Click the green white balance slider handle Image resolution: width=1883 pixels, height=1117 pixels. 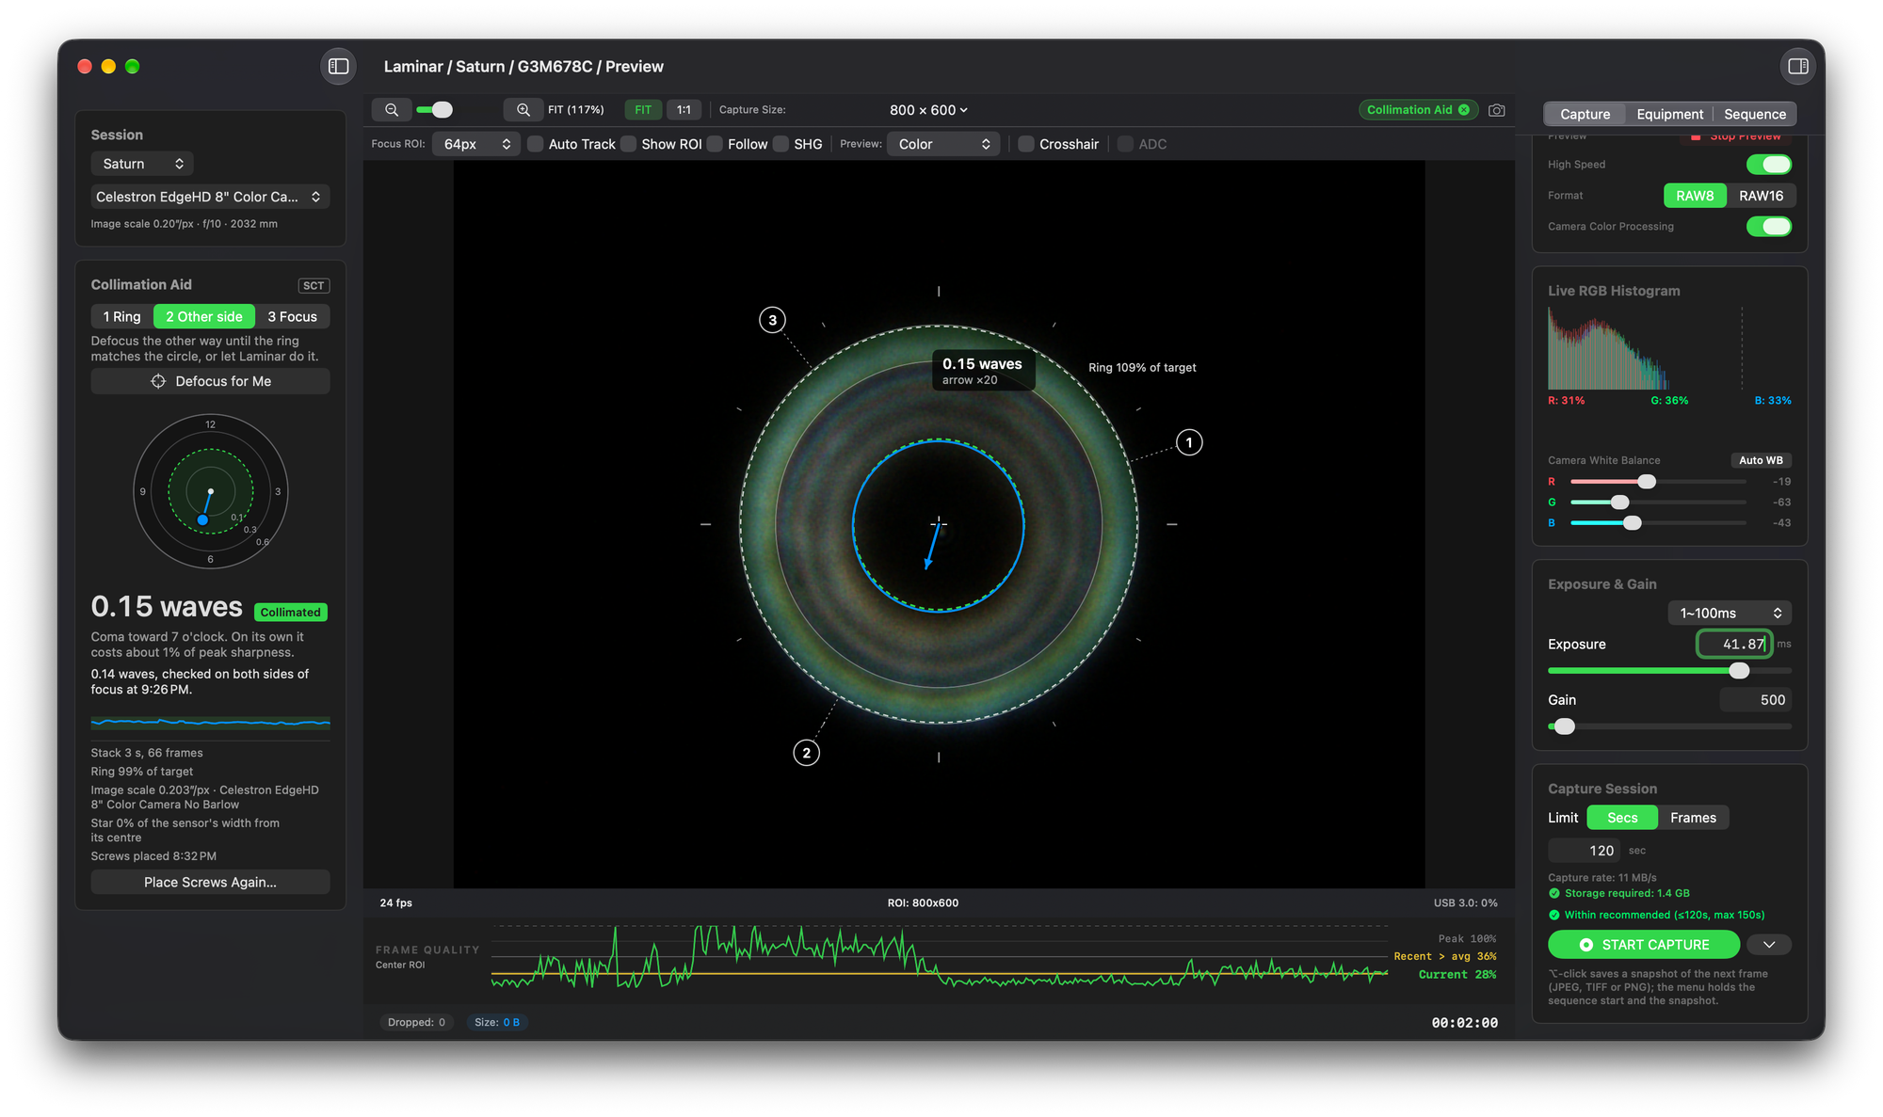pos(1619,503)
